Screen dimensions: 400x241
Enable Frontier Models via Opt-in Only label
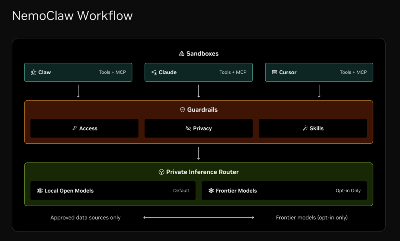pos(348,191)
